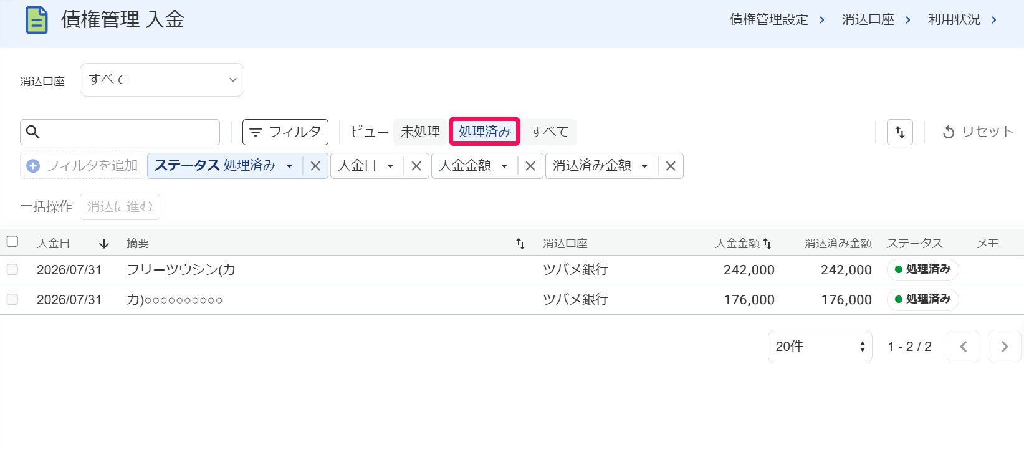Viewport: 1024px width, 455px height.
Task: Click the 処理済み status badge for 176,000 row
Action: (x=922, y=299)
